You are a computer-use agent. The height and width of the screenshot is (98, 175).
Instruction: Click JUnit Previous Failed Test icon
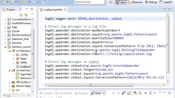(x=118, y=93)
